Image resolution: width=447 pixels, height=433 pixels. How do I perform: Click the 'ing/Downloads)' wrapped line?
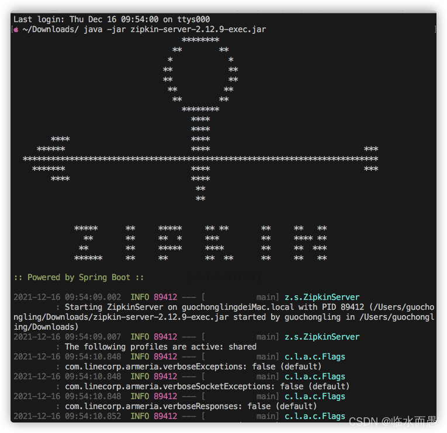[46, 327]
